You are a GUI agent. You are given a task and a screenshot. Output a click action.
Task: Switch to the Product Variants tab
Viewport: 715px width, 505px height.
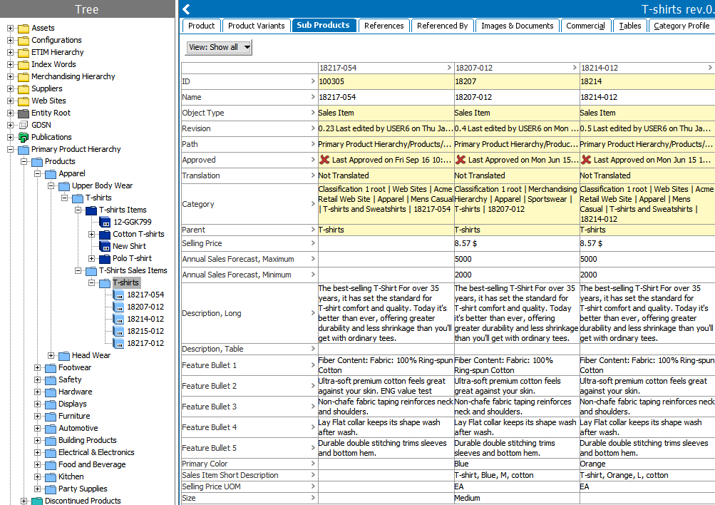pyautogui.click(x=256, y=26)
